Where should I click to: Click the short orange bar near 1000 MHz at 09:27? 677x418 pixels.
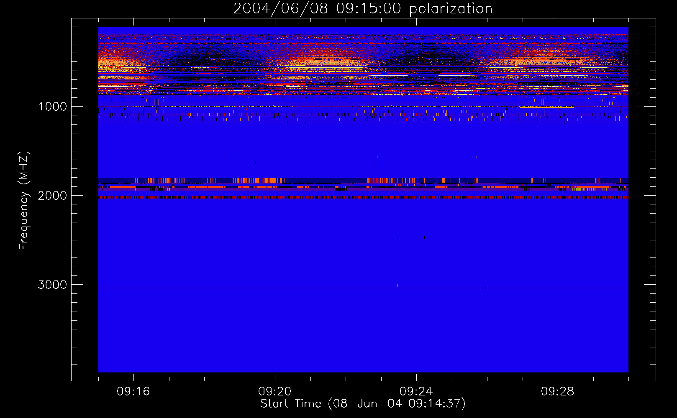coord(546,107)
